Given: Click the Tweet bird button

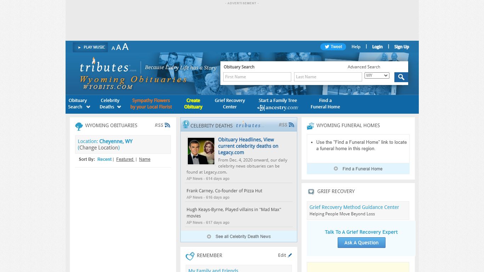Looking at the screenshot, I should pos(333,47).
